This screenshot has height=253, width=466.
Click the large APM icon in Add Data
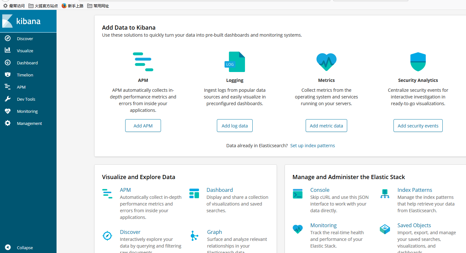pos(143,62)
